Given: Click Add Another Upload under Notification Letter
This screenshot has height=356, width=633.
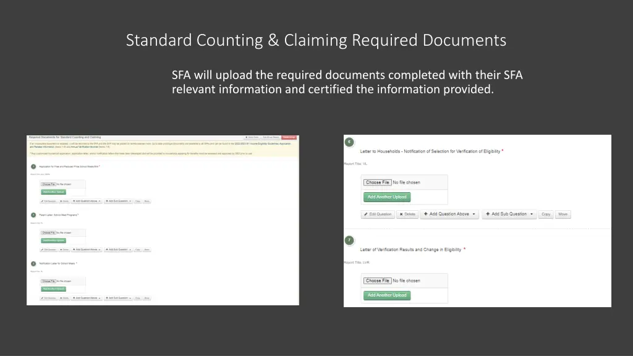Looking at the screenshot, I should 53,289.
